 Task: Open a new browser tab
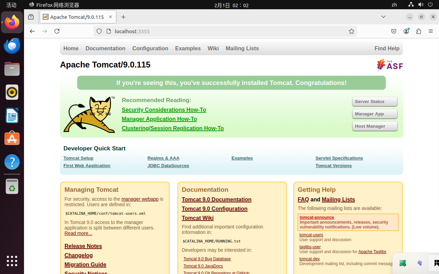123,17
